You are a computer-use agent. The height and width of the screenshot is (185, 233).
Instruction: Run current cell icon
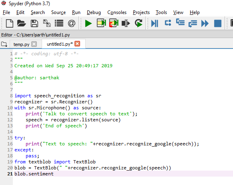101,23
